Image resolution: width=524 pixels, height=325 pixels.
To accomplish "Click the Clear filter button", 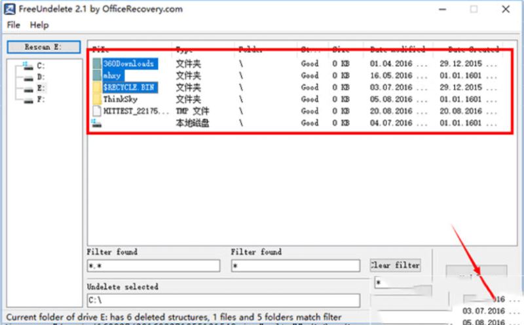I will click(x=396, y=265).
